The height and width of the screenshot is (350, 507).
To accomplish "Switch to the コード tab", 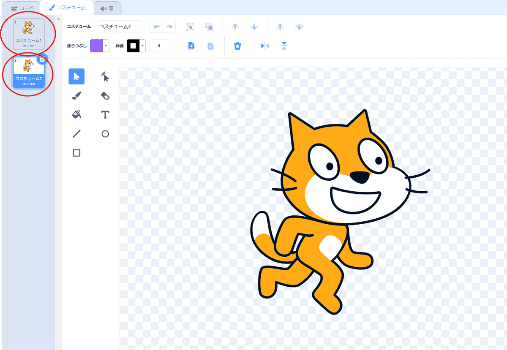I will (22, 8).
